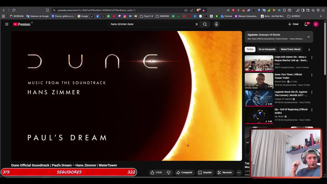Click the youtube.com address bar URL

[x=97, y=10]
